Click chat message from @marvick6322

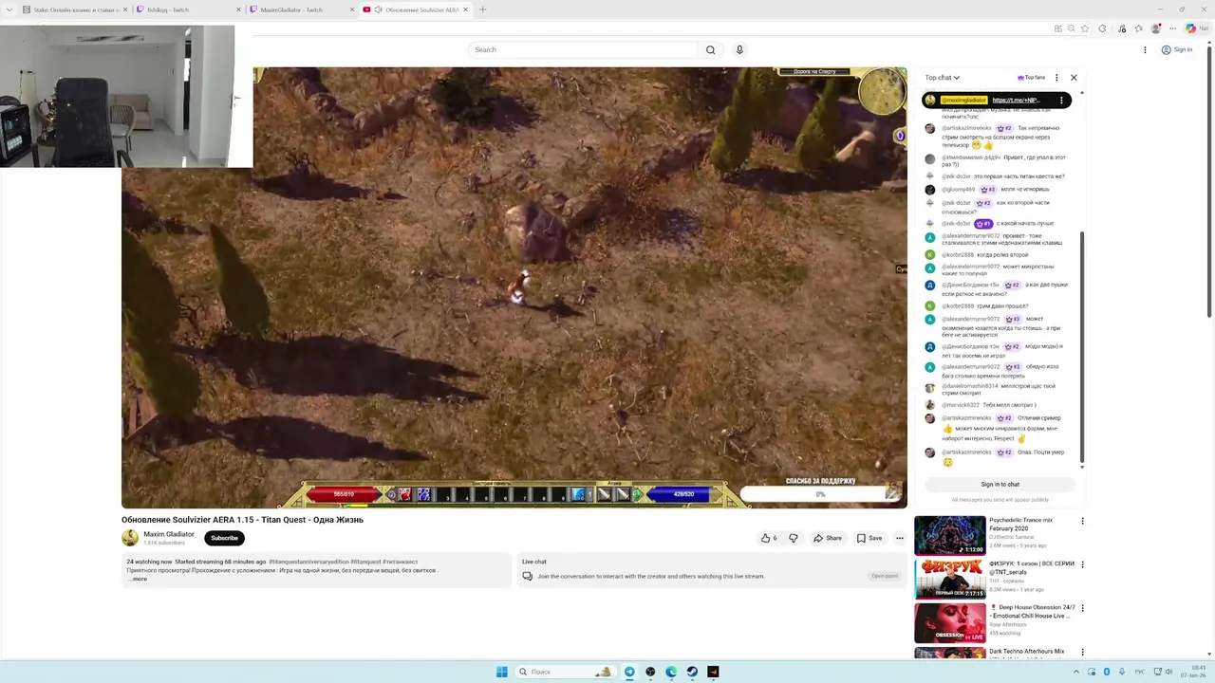coord(1000,405)
